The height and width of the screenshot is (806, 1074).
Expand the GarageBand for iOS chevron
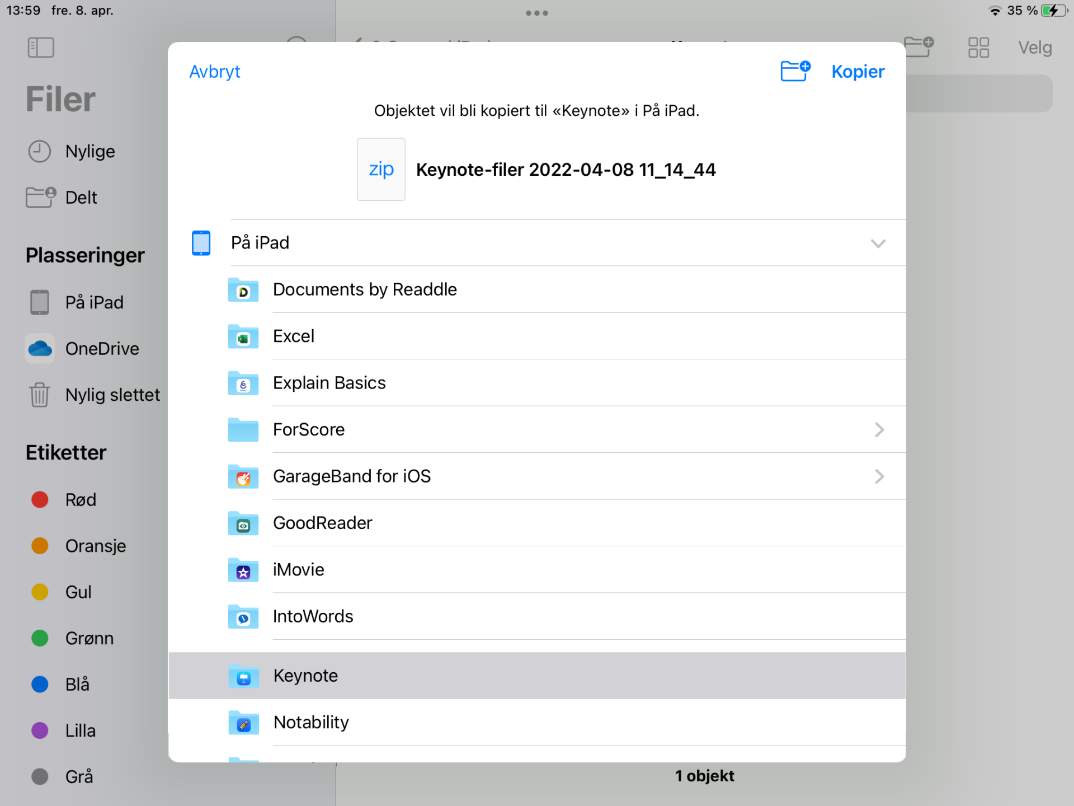[x=879, y=476]
